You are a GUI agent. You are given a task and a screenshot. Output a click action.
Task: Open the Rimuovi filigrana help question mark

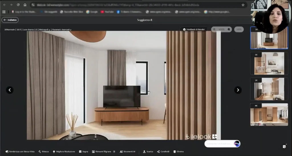114,152
